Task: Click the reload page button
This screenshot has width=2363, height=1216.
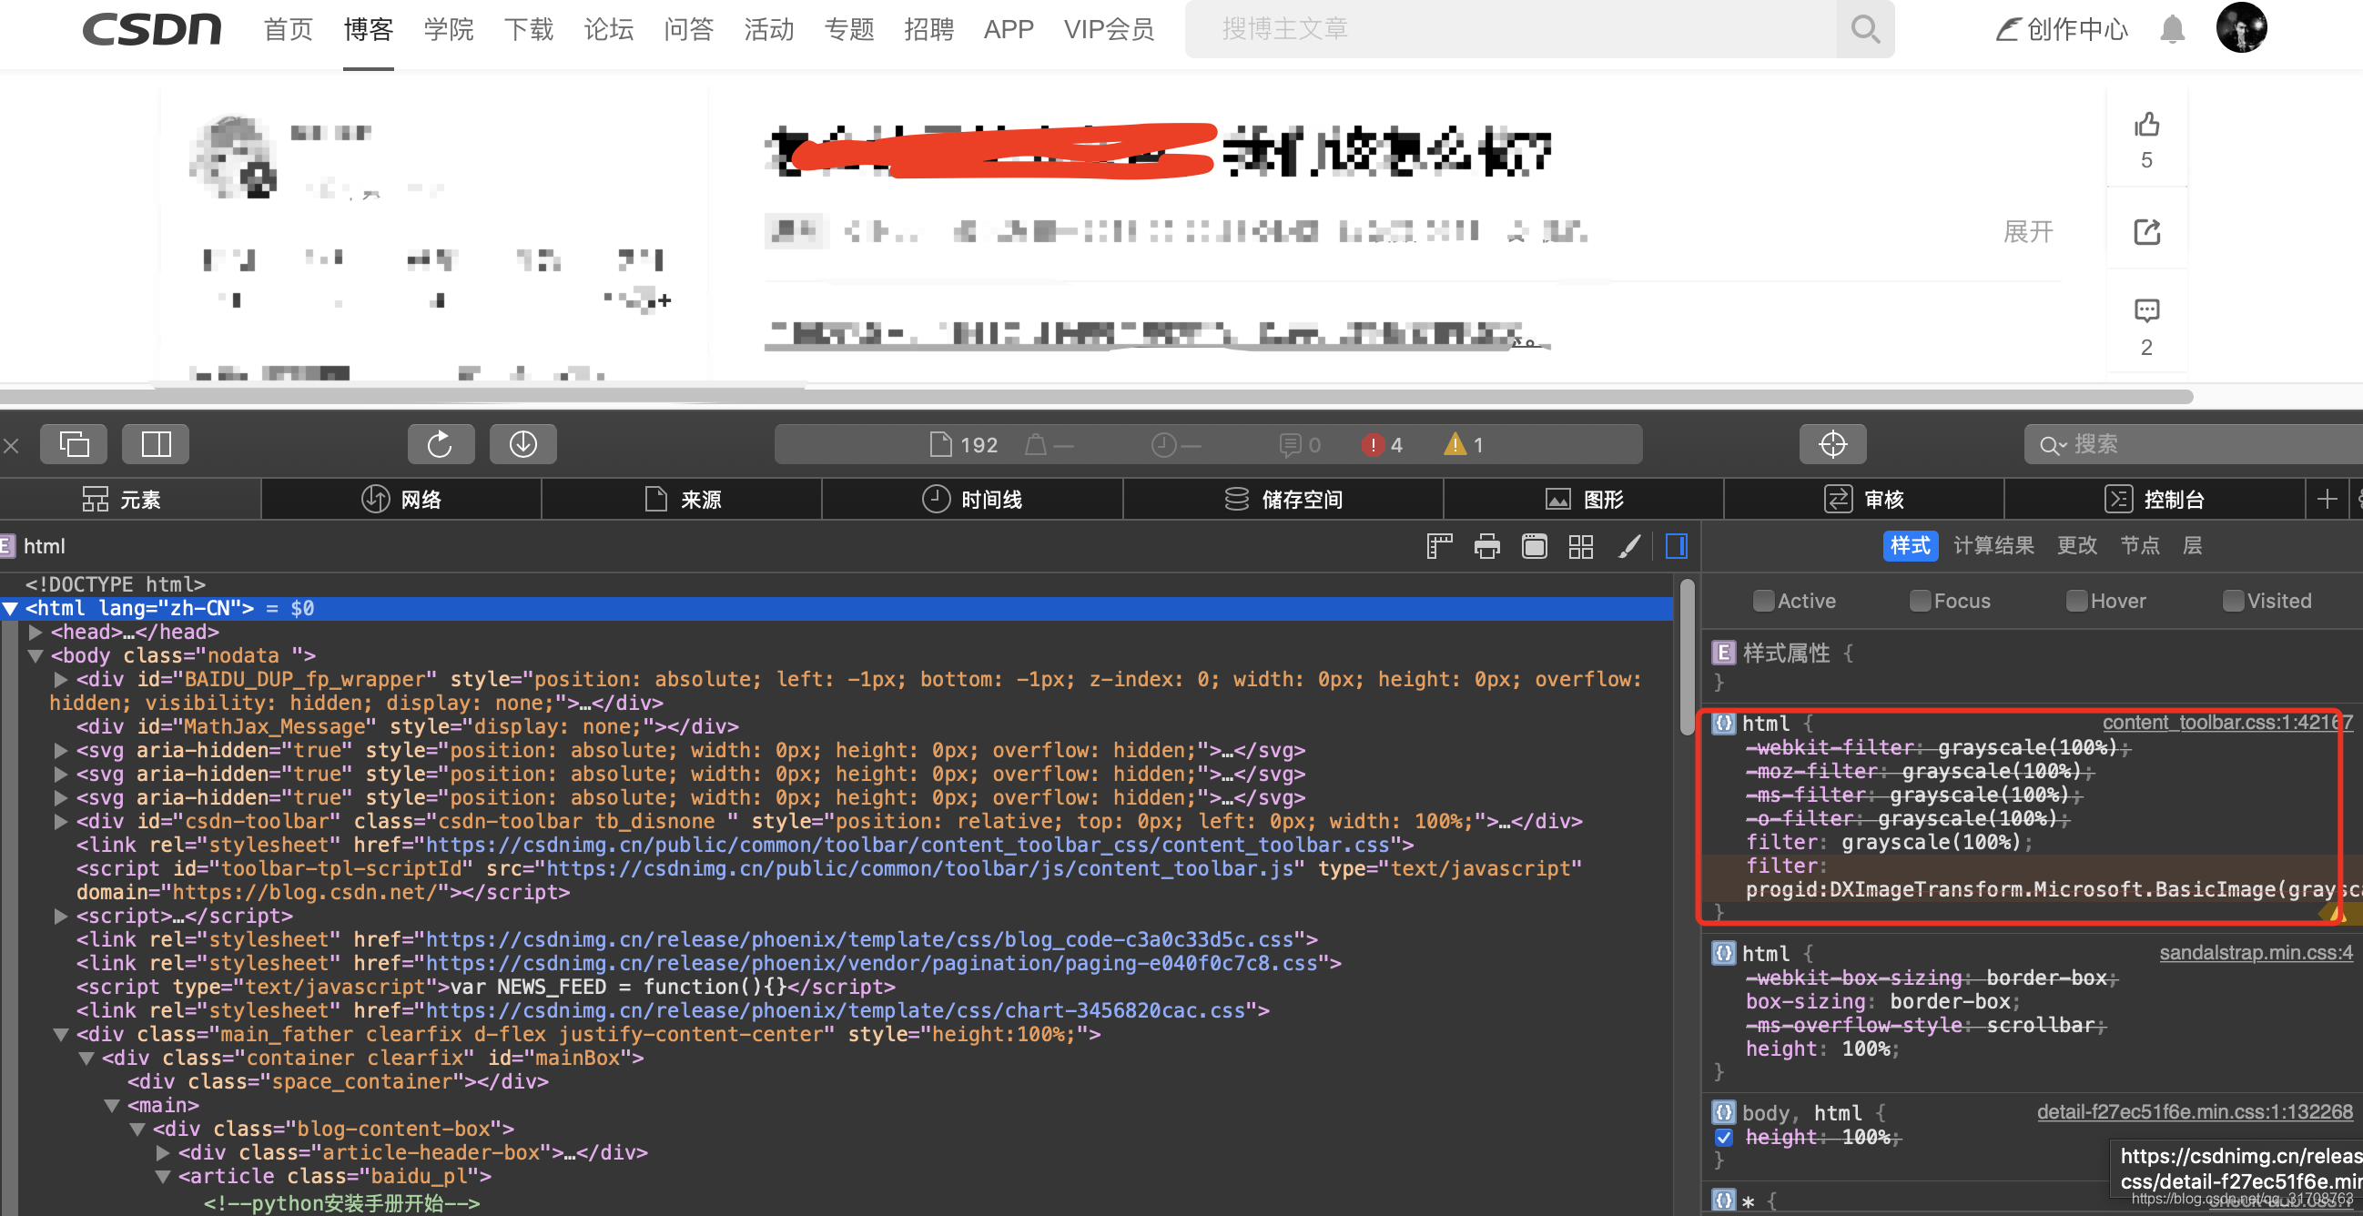Action: [x=441, y=445]
